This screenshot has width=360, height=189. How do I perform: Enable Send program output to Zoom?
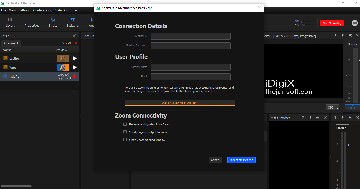[125, 132]
